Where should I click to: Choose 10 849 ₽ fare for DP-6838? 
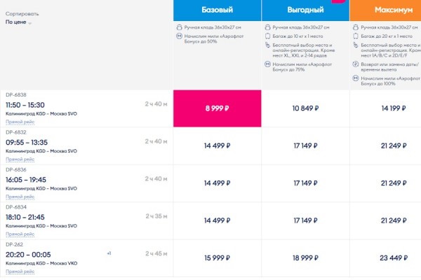305,108
